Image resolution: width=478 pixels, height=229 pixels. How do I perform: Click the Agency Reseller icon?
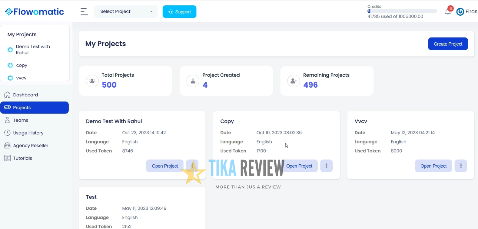click(8, 146)
